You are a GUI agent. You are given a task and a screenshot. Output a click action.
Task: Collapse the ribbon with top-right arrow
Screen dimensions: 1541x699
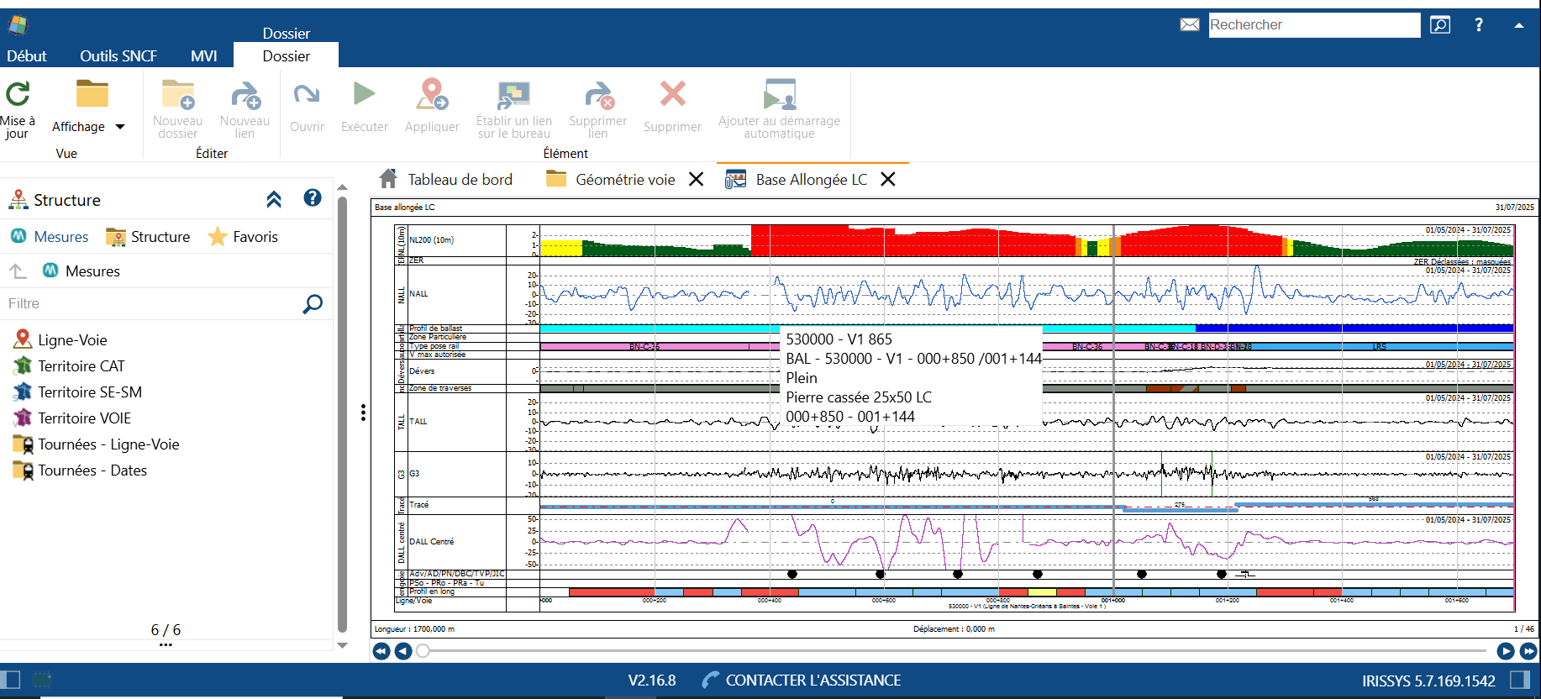click(x=1519, y=25)
